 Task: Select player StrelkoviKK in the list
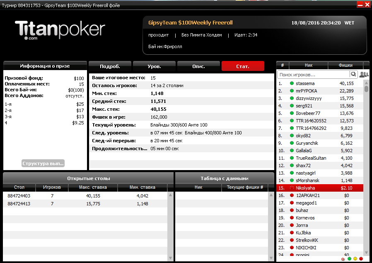320,240
